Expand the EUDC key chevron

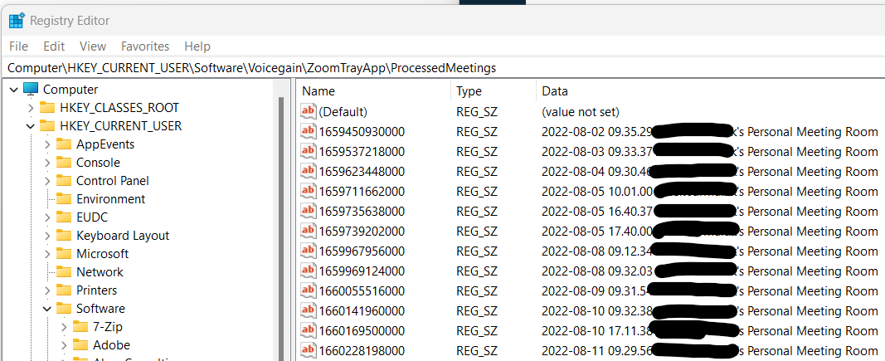(x=48, y=217)
